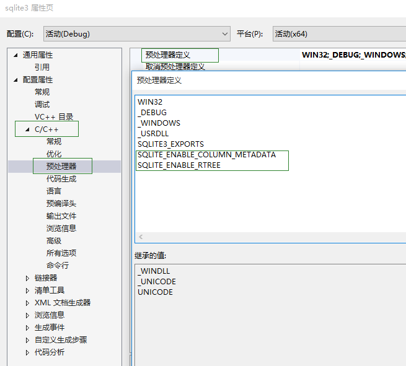Select the VC++ 目录 tree item
This screenshot has height=366, width=406.
[x=54, y=117]
